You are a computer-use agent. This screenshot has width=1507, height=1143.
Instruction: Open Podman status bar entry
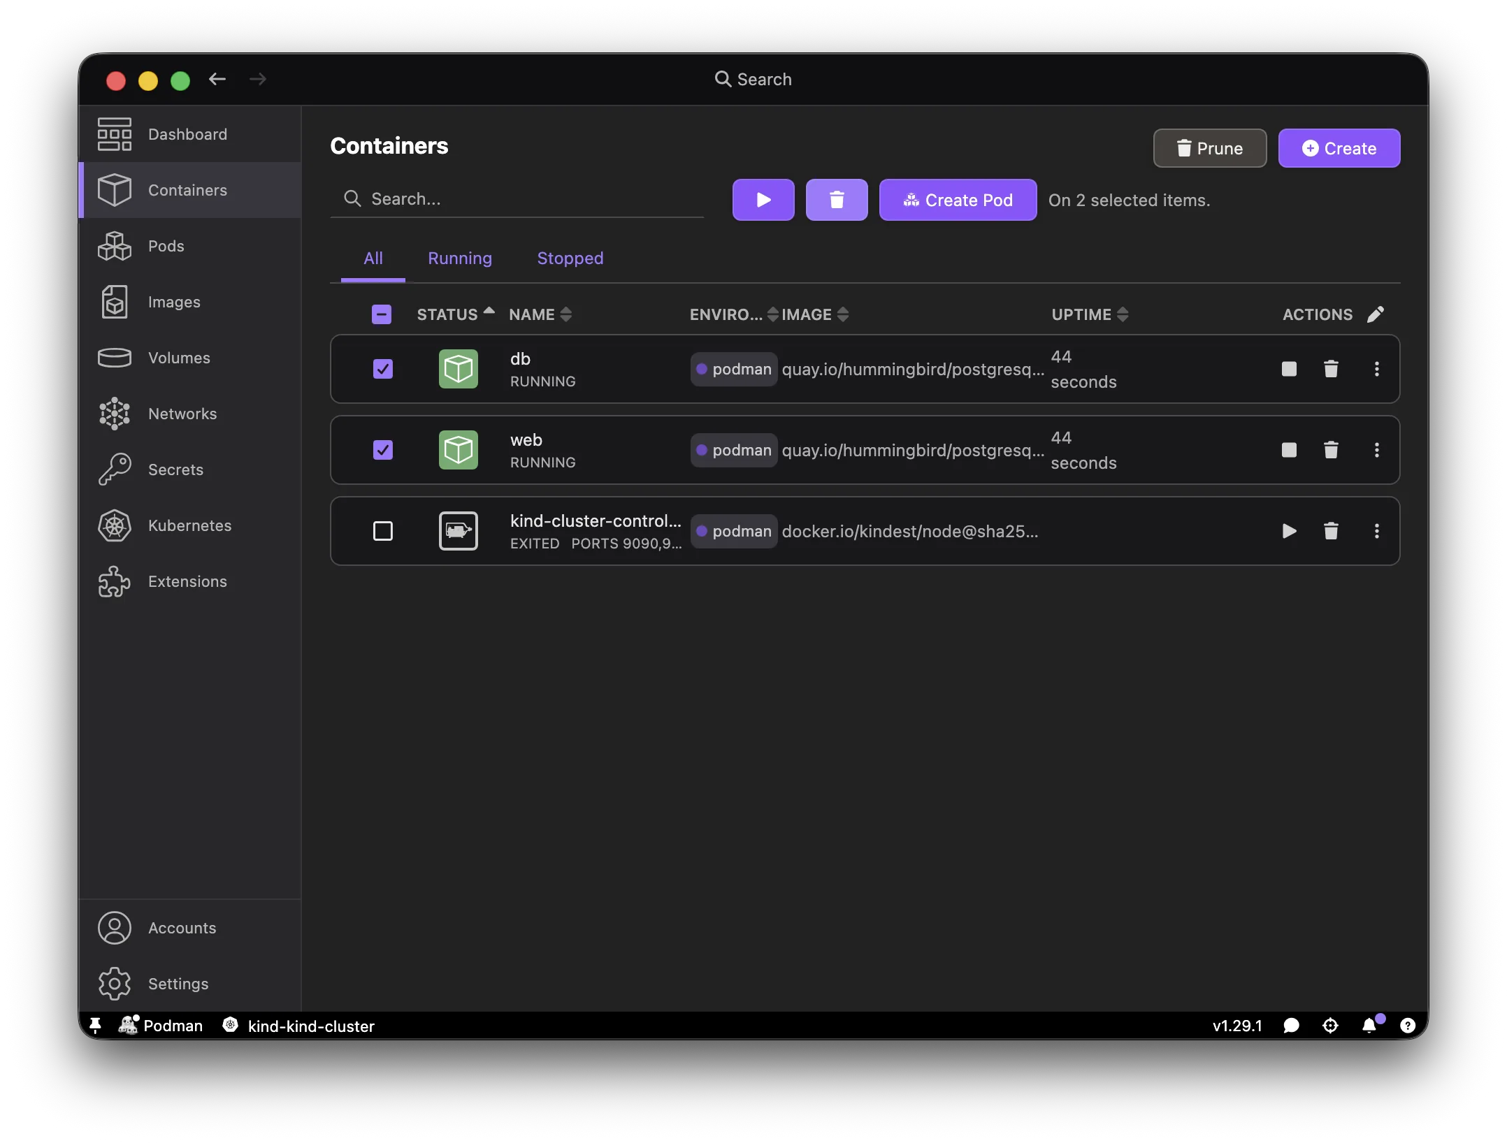point(162,1025)
